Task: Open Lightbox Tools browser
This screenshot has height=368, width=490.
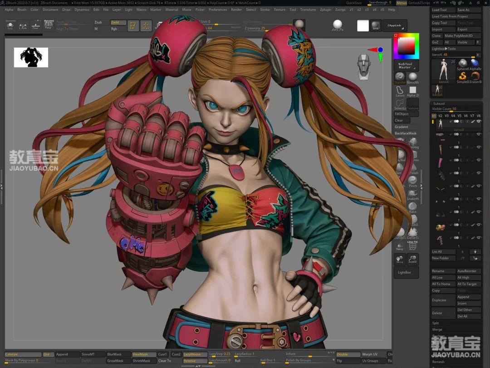Action: 456,49
